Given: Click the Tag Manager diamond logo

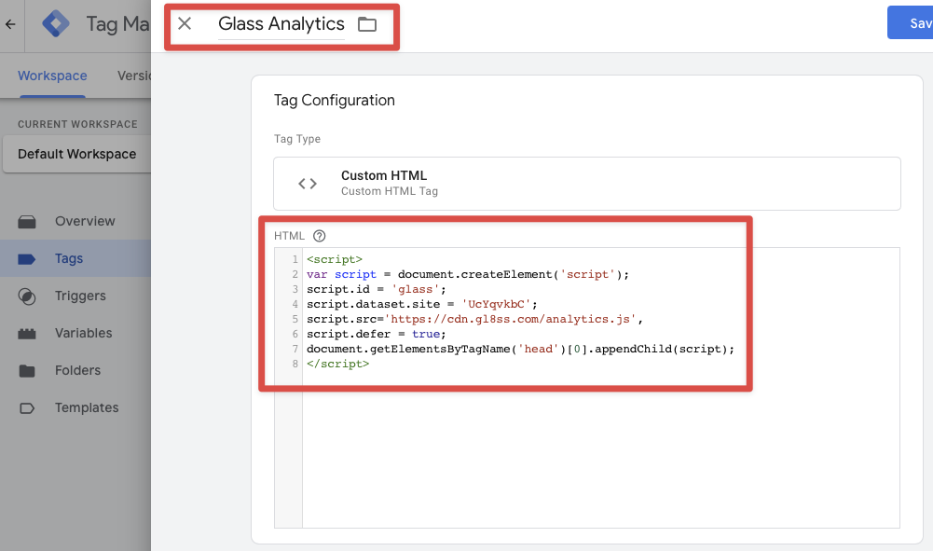Looking at the screenshot, I should coord(55,23).
